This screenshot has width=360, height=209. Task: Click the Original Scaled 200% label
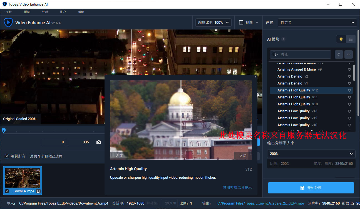pyautogui.click(x=20, y=119)
